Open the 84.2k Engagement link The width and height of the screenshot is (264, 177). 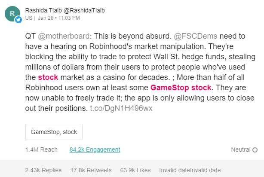tap(95, 150)
